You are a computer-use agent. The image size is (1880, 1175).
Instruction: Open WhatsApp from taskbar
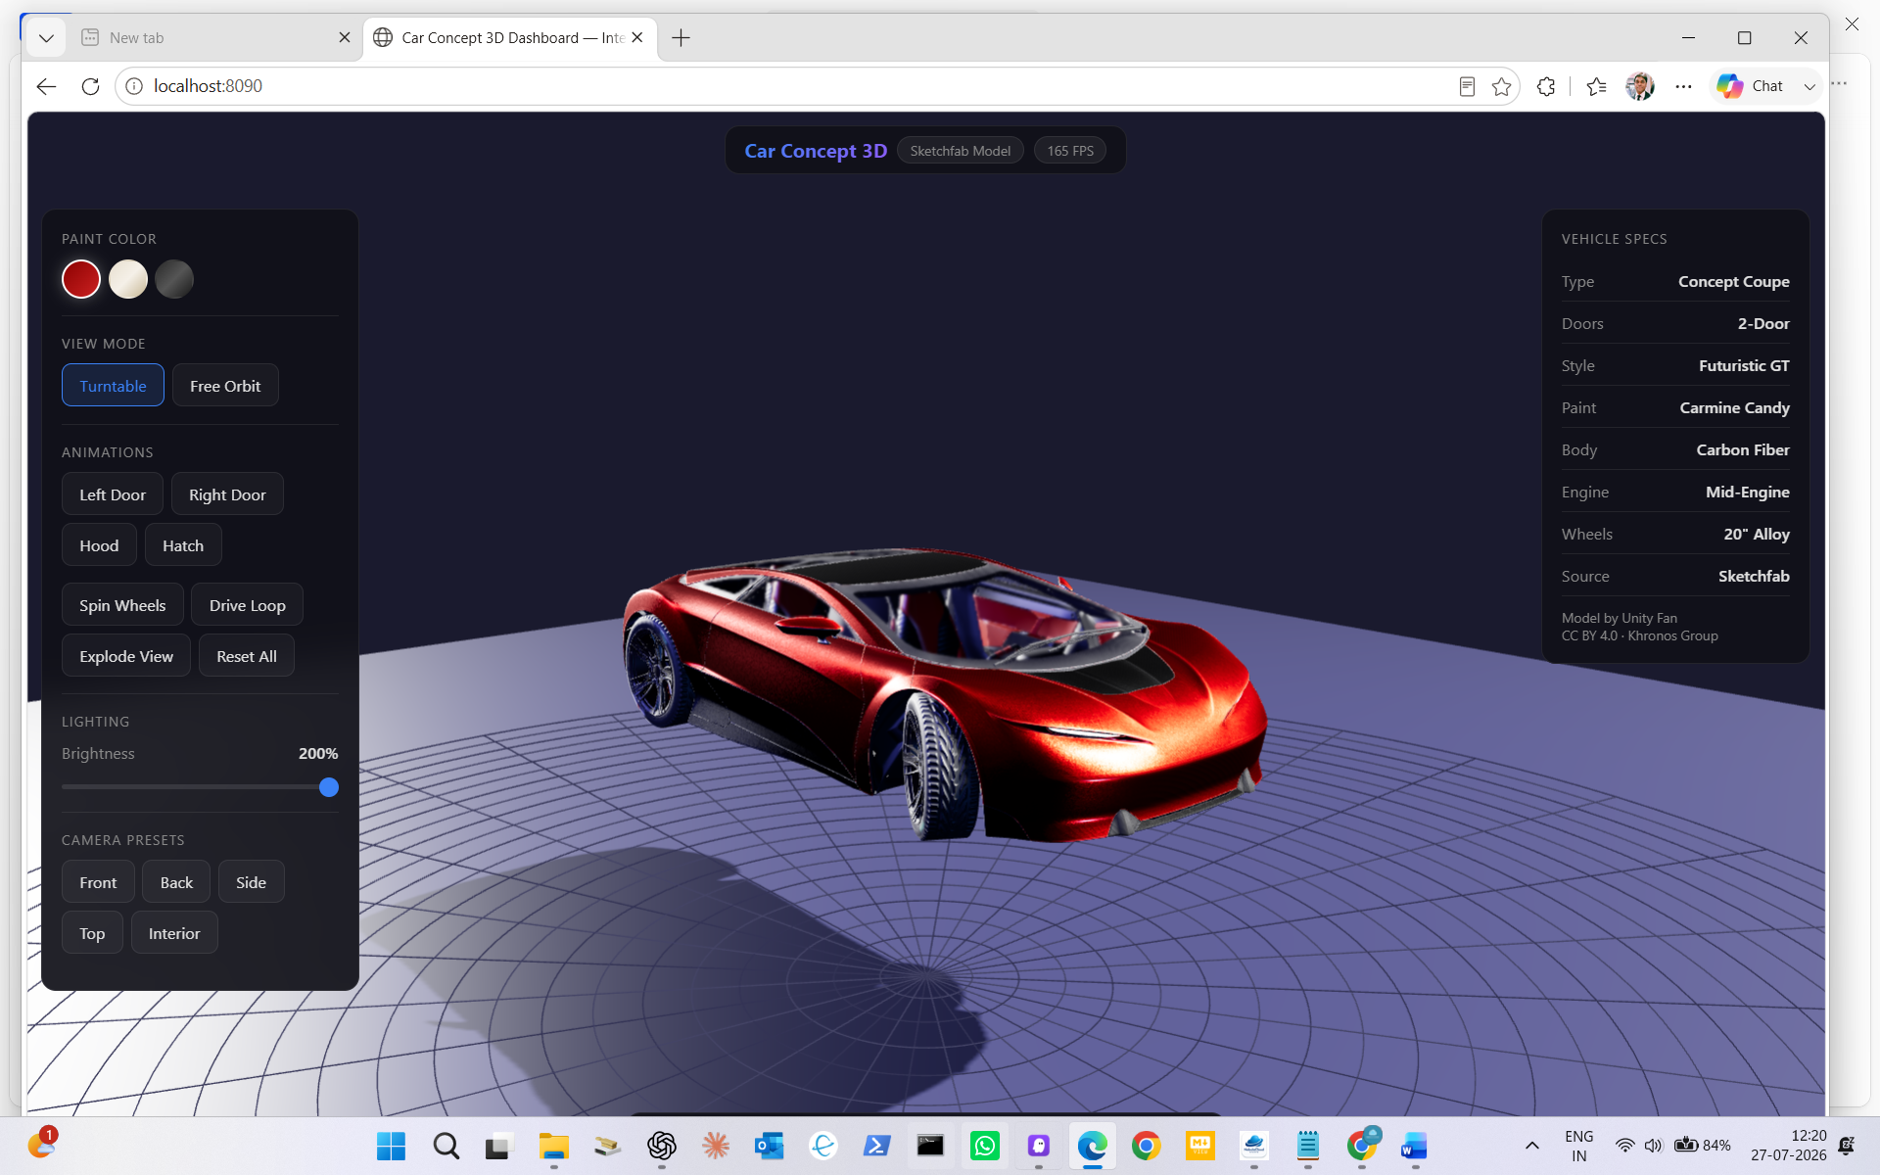click(984, 1146)
